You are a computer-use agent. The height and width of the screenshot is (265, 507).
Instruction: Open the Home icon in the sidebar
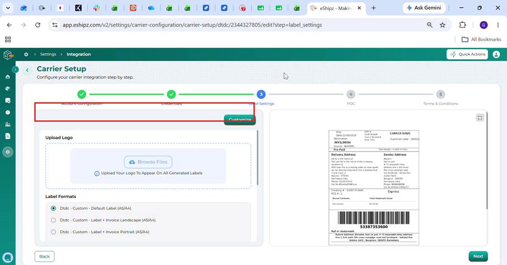point(8,77)
